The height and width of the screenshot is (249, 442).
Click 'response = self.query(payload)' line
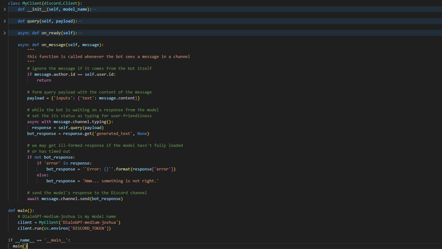(68, 128)
